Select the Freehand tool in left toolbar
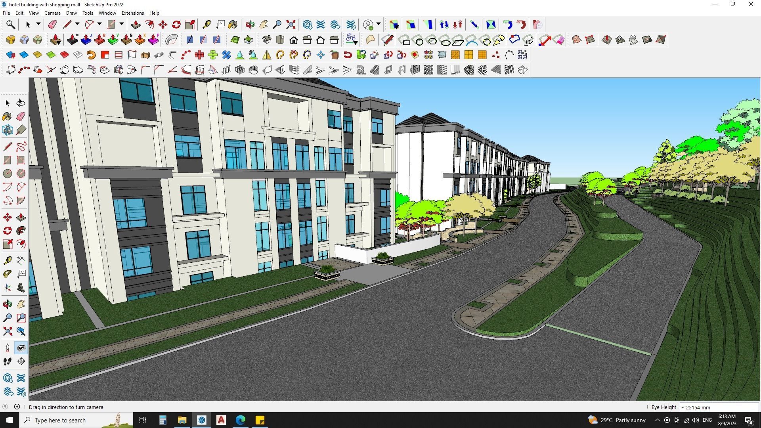 pyautogui.click(x=21, y=147)
